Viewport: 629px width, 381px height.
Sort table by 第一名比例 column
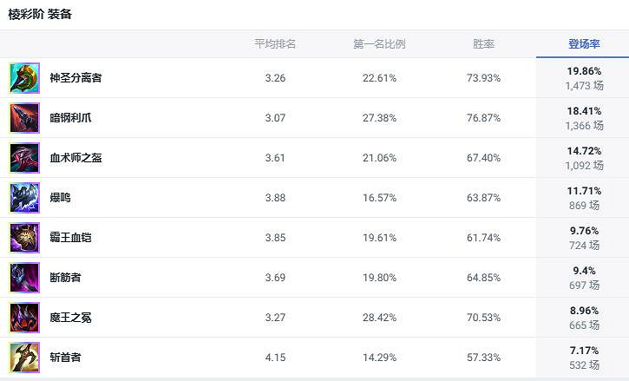point(379,44)
